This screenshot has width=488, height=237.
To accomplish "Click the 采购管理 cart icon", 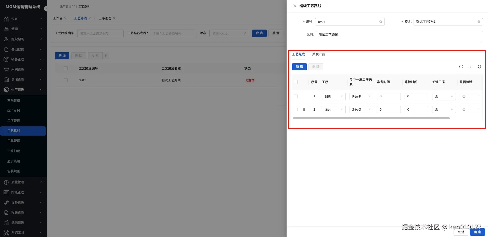I will (6, 69).
